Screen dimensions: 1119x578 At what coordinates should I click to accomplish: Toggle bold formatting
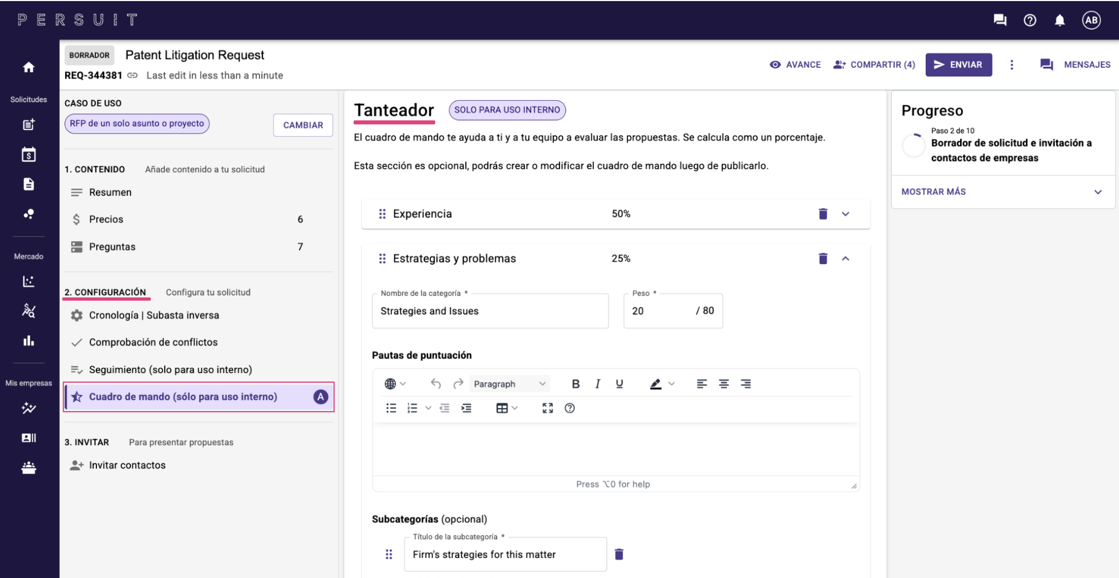[x=576, y=384]
